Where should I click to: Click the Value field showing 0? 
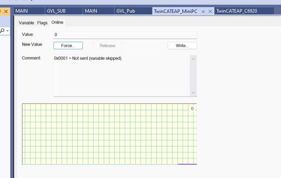pos(125,35)
